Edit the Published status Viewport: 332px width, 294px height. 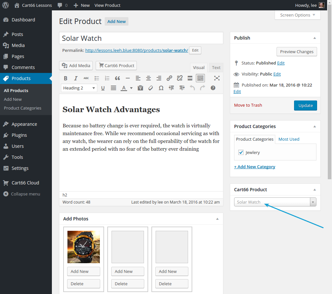pyautogui.click(x=281, y=63)
